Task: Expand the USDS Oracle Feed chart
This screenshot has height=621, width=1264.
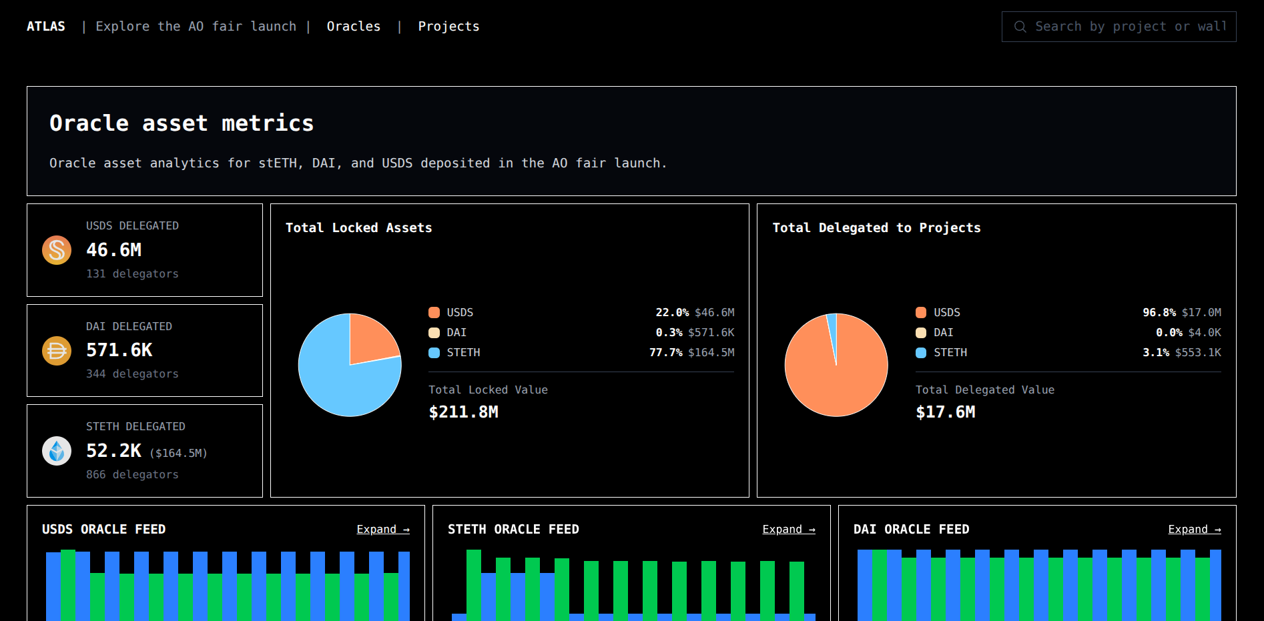Action: click(382, 529)
